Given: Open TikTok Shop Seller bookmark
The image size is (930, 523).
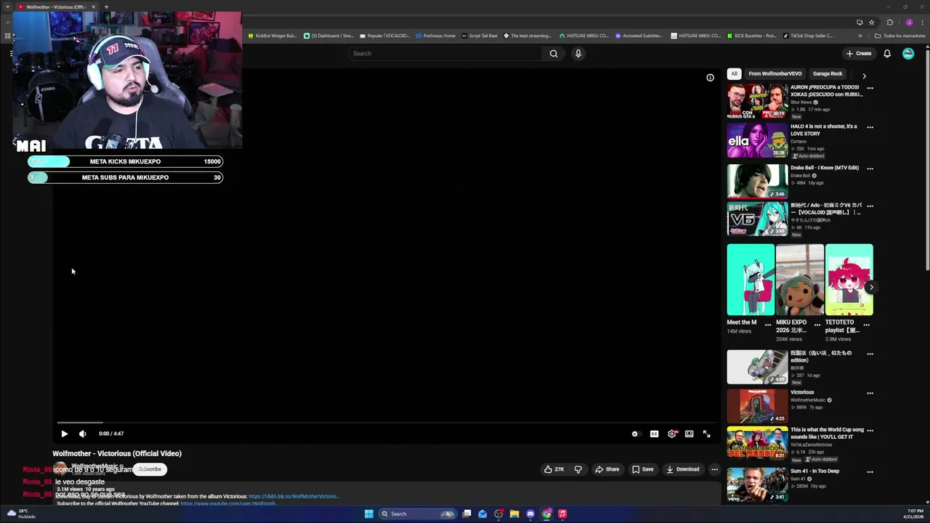Looking at the screenshot, I should click(808, 36).
